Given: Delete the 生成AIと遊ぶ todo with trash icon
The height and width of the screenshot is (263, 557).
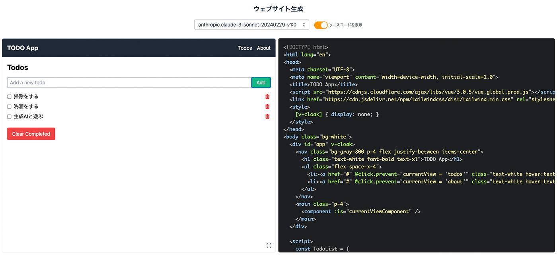Looking at the screenshot, I should 267,117.
